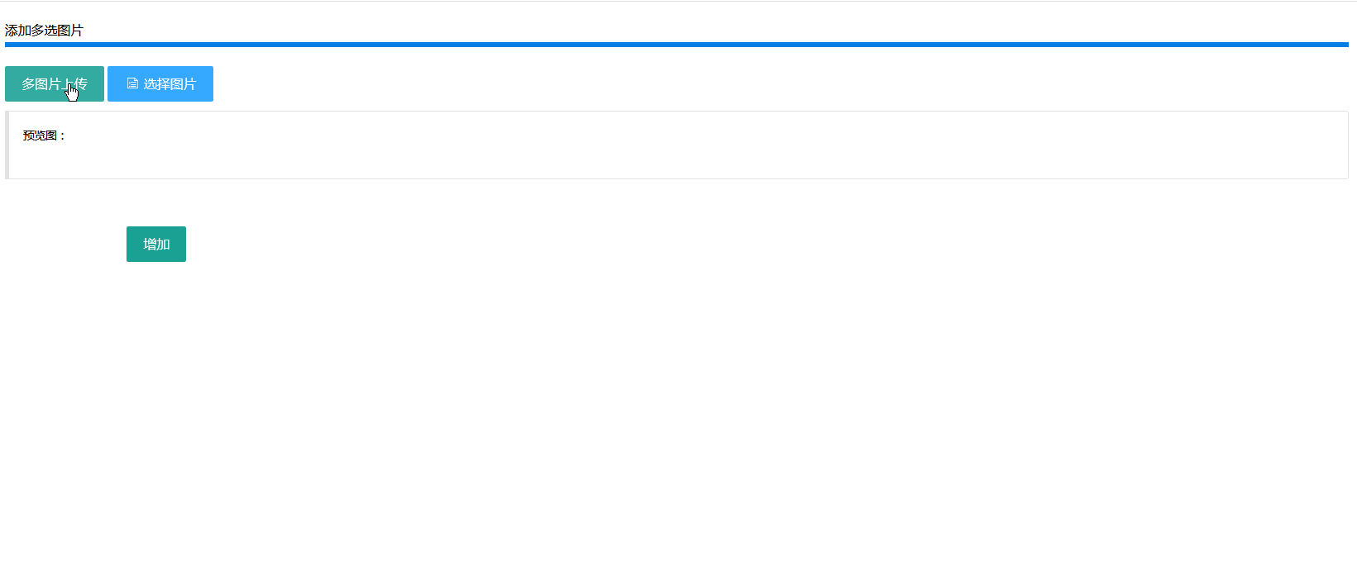Click the 图片 text on the blue button
1357x575 pixels.
coord(183,83)
